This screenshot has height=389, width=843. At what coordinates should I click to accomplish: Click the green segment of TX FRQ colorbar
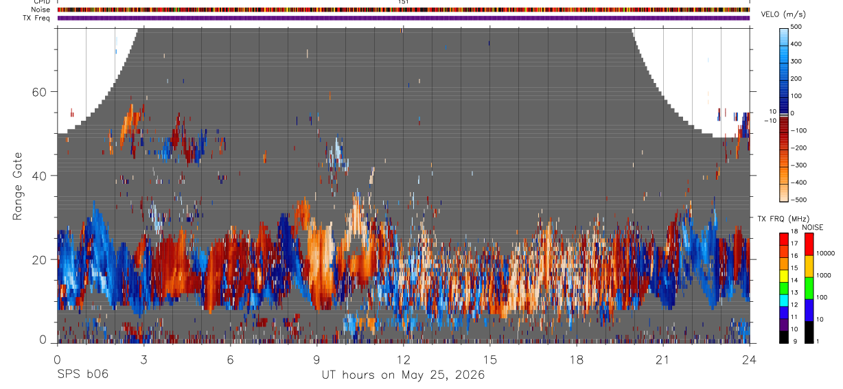784,287
